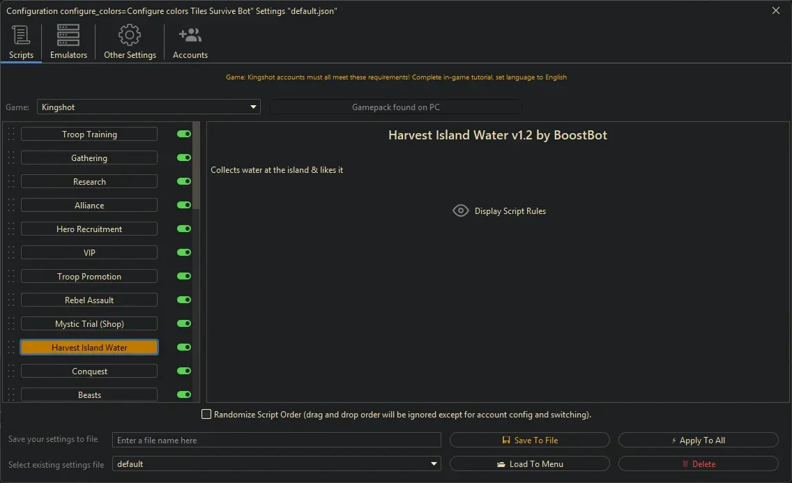Open the Scripts tab icon
Screen dimensions: 792x483
[21, 36]
